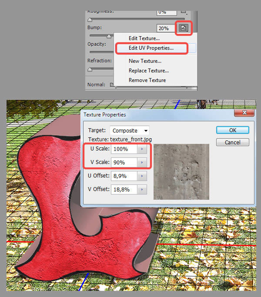Screen dimensions: 261x297
Task: Choose Edit Texture... from the menu
Action: [144, 38]
